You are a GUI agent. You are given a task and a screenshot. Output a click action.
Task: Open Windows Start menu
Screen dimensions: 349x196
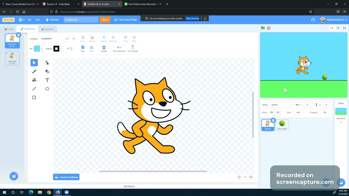[x=4, y=192]
